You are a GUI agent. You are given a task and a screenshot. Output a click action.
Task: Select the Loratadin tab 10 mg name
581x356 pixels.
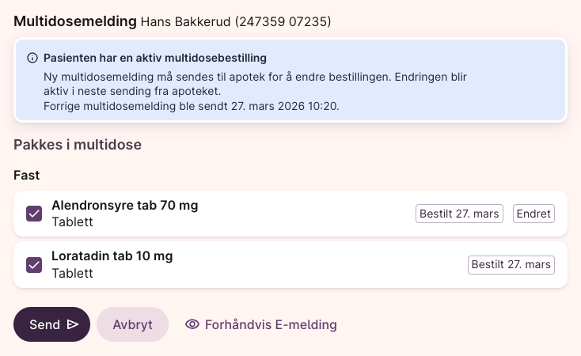pyautogui.click(x=112, y=256)
